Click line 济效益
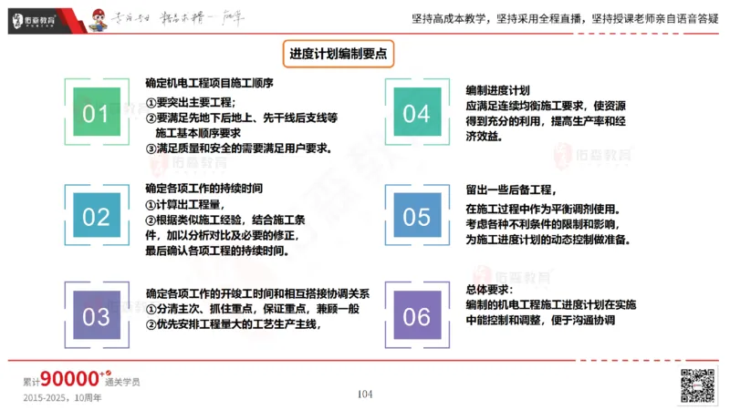 [x=485, y=137]
